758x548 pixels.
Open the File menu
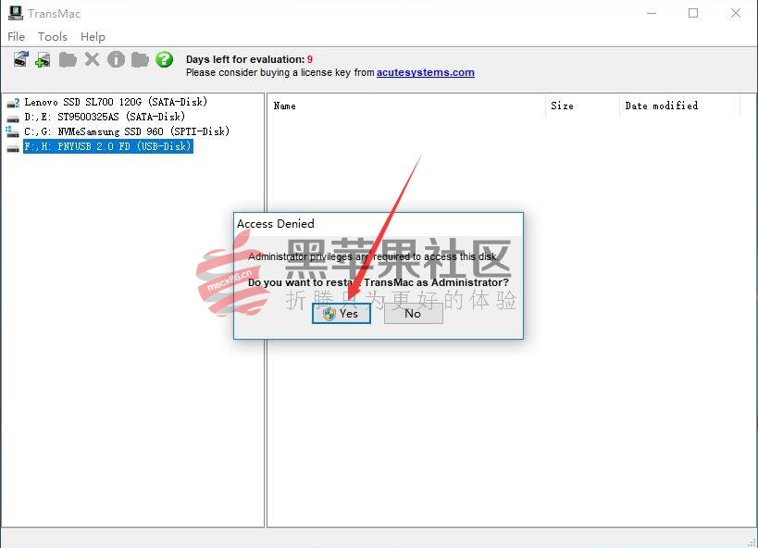coord(16,37)
